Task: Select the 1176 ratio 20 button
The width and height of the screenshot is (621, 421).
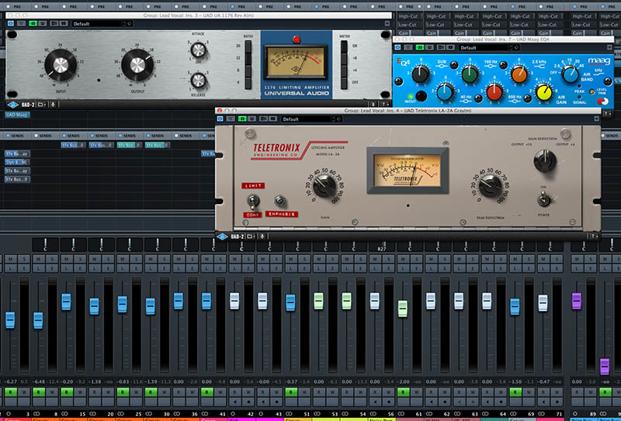Action: [248, 47]
